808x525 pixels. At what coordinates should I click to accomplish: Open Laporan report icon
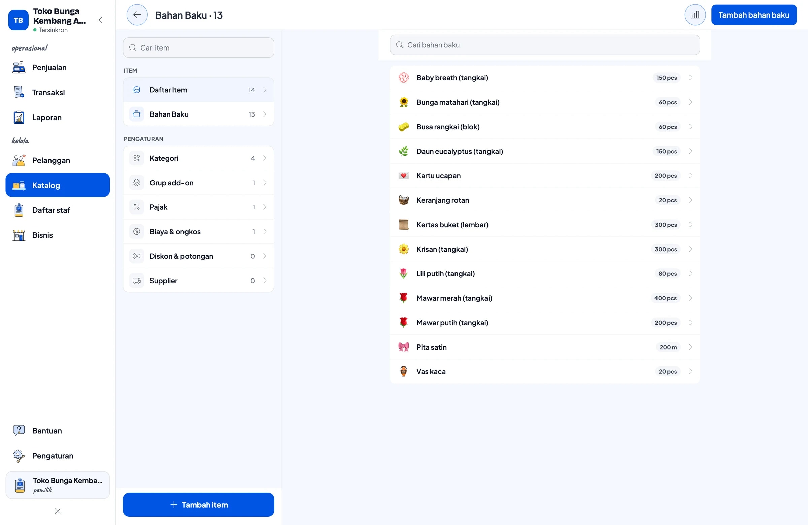(x=19, y=118)
